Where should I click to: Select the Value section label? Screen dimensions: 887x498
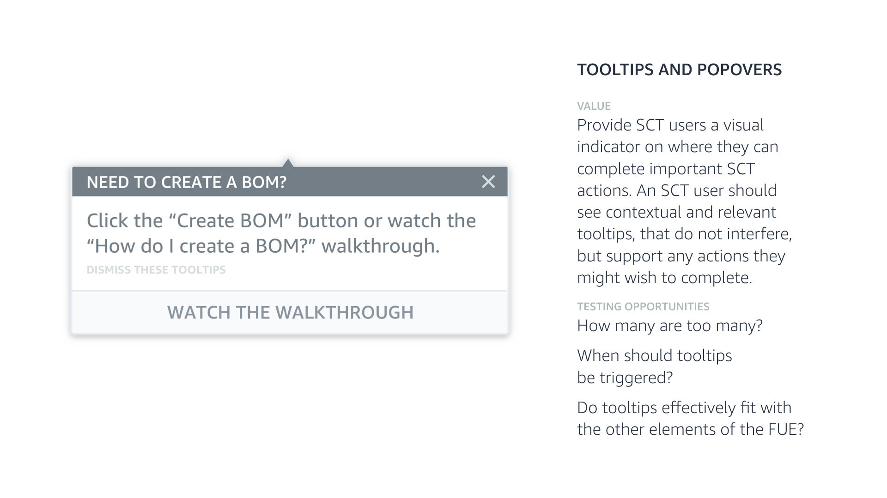(x=594, y=106)
